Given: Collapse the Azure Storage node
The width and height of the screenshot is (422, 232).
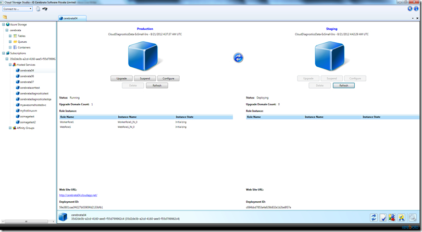Looking at the screenshot, I should pos(4,25).
